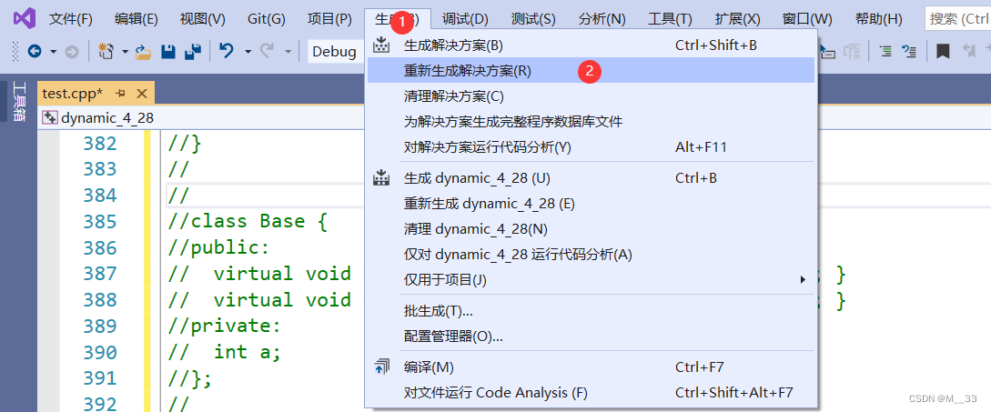The image size is (991, 412).
Task: Click the 搜索 search input box
Action: click(x=956, y=19)
